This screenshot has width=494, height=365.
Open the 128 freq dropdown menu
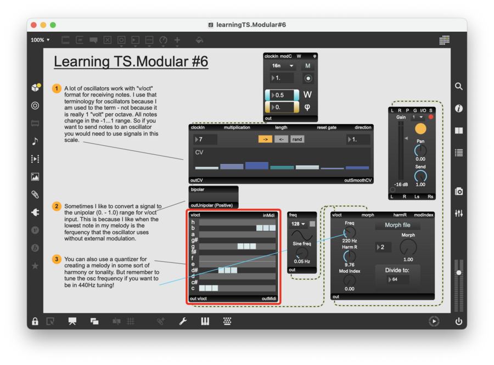(299, 224)
